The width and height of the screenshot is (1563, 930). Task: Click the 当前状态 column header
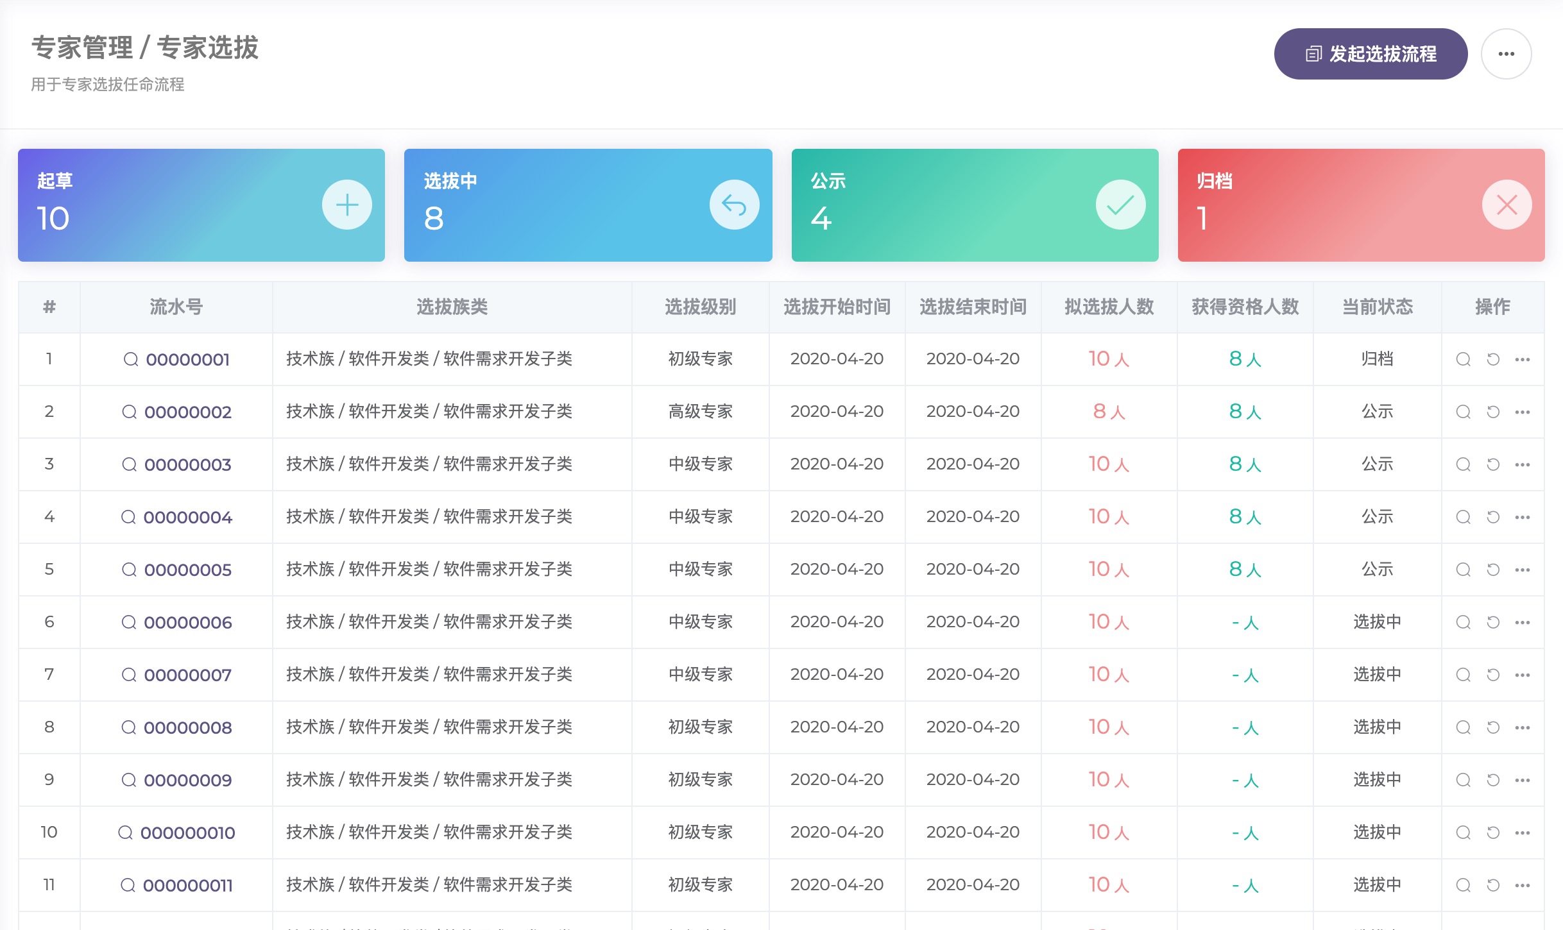point(1377,307)
